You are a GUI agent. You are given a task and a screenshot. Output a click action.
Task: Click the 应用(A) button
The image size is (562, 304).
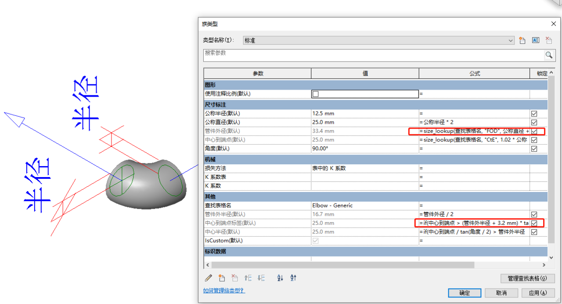tap(538, 293)
